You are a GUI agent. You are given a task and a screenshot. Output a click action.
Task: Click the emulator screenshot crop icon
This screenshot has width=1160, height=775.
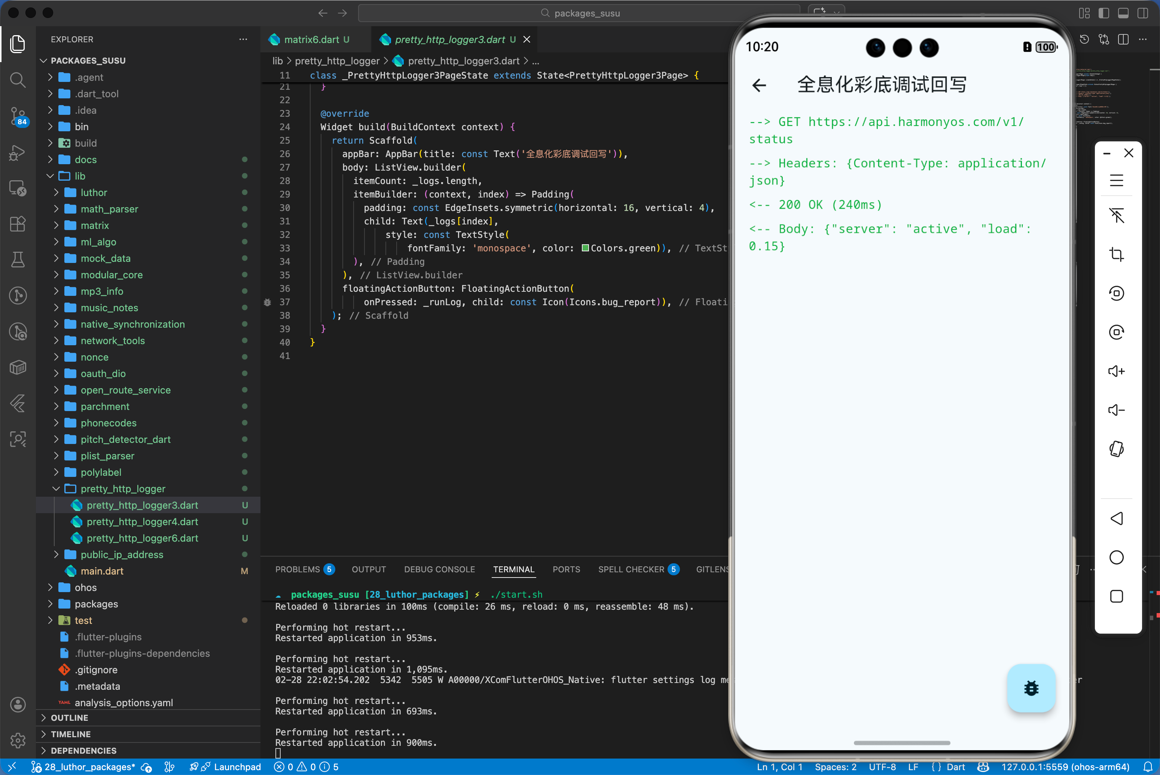[1116, 254]
